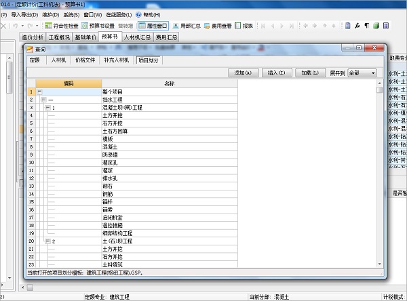Click the 报表 toolbar icon
Screen dimensions: 407x301
point(244,25)
